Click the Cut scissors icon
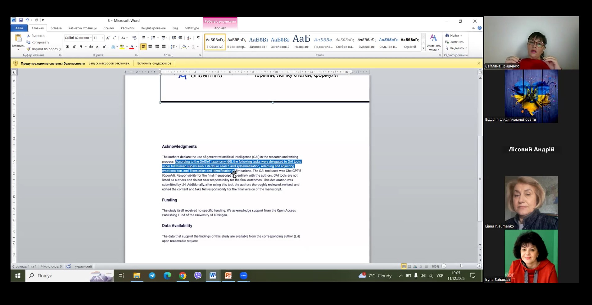592x305 pixels. [29, 36]
